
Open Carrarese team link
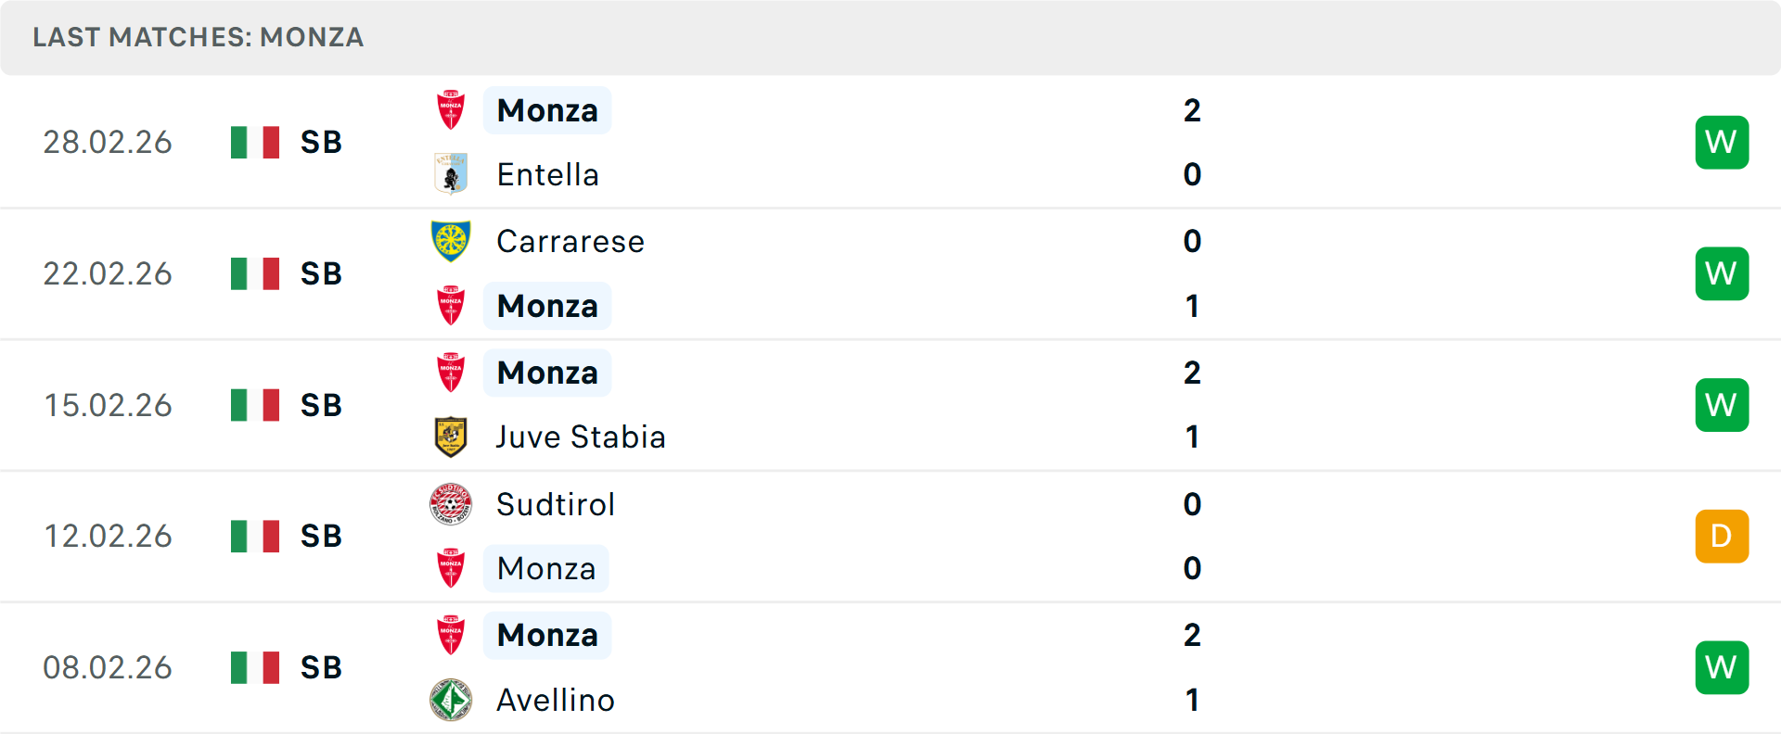570,241
